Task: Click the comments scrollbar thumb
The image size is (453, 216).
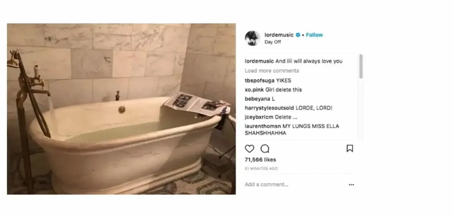Action: pyautogui.click(x=361, y=66)
